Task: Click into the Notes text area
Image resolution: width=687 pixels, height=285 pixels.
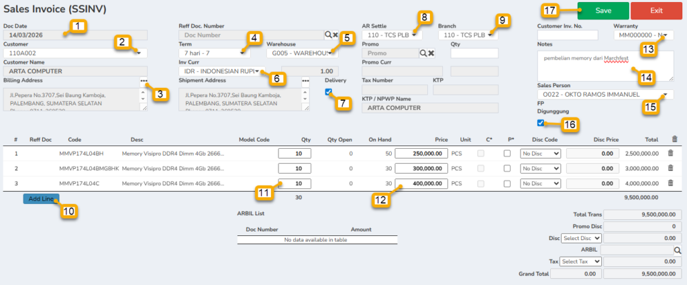Action: coord(605,66)
